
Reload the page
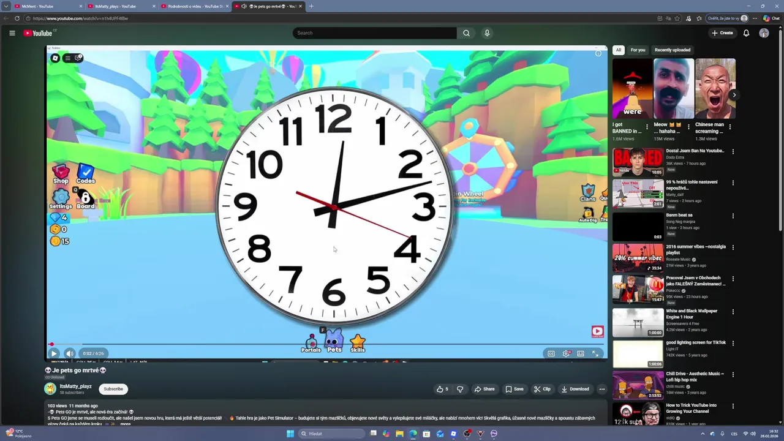pyautogui.click(x=17, y=18)
